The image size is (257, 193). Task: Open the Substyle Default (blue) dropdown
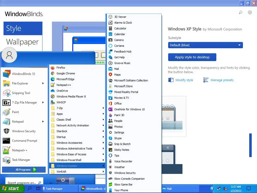coord(205,45)
